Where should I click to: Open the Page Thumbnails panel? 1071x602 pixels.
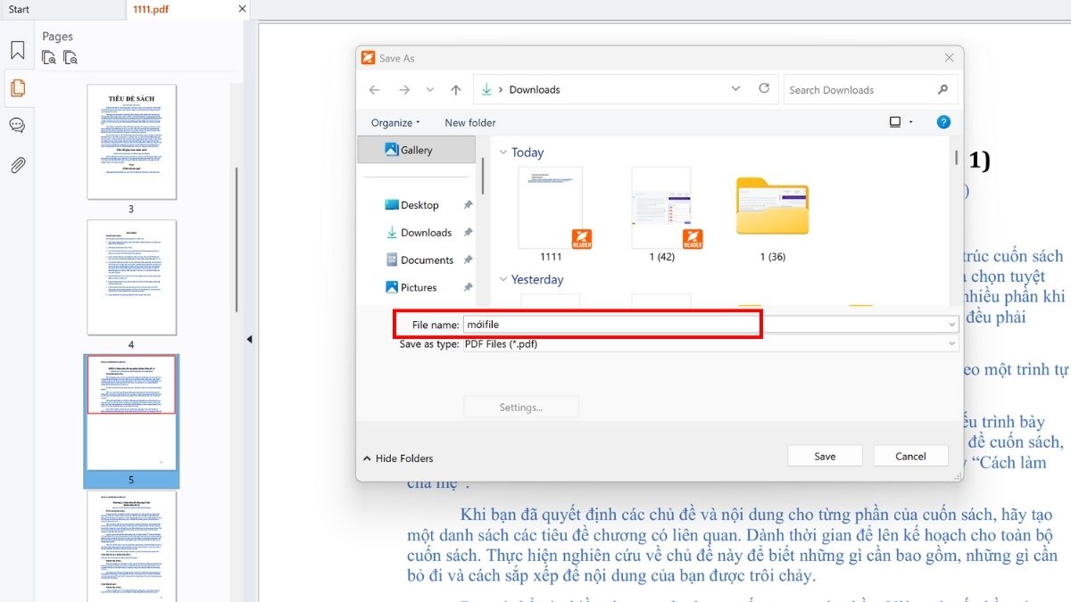pos(17,87)
